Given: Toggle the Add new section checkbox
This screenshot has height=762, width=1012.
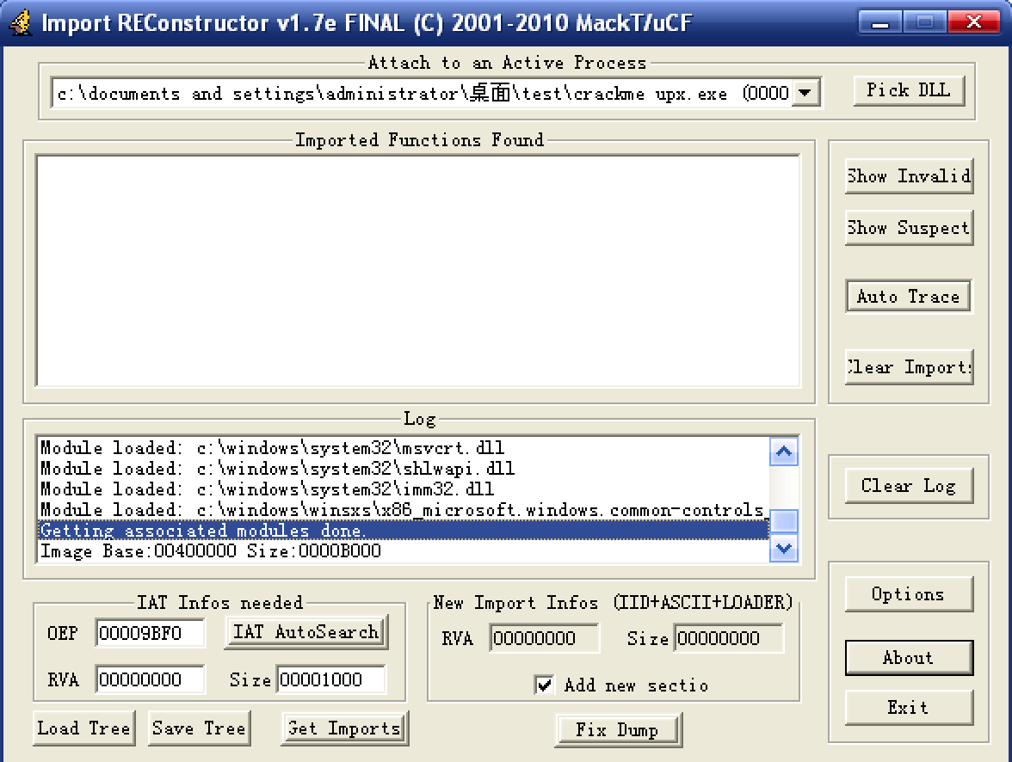Looking at the screenshot, I should tap(545, 685).
